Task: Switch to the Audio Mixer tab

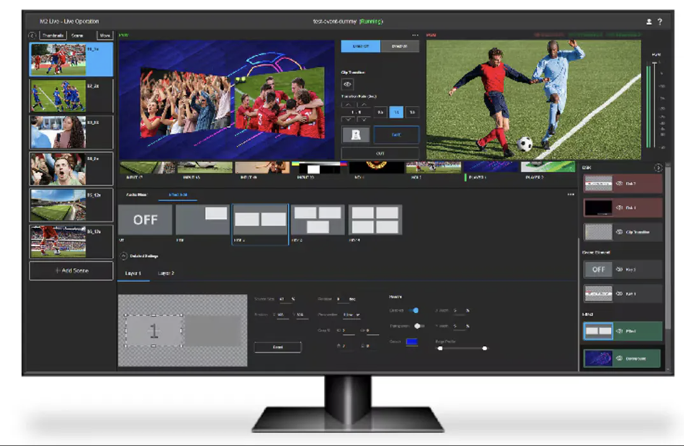Action: click(135, 194)
